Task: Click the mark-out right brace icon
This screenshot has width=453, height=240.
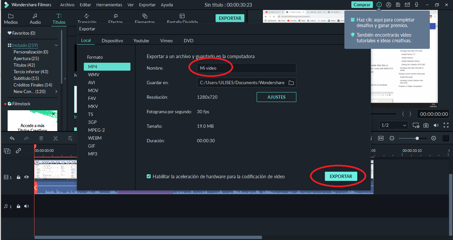Action: pos(410,114)
